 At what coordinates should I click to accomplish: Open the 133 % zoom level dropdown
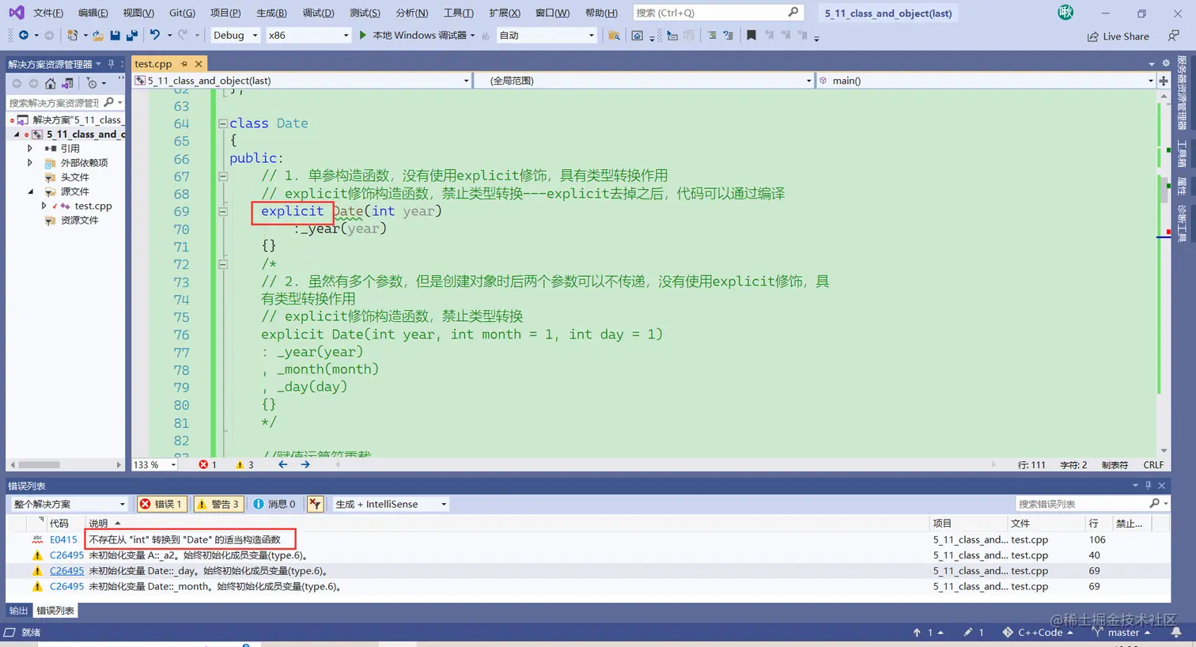pyautogui.click(x=154, y=465)
